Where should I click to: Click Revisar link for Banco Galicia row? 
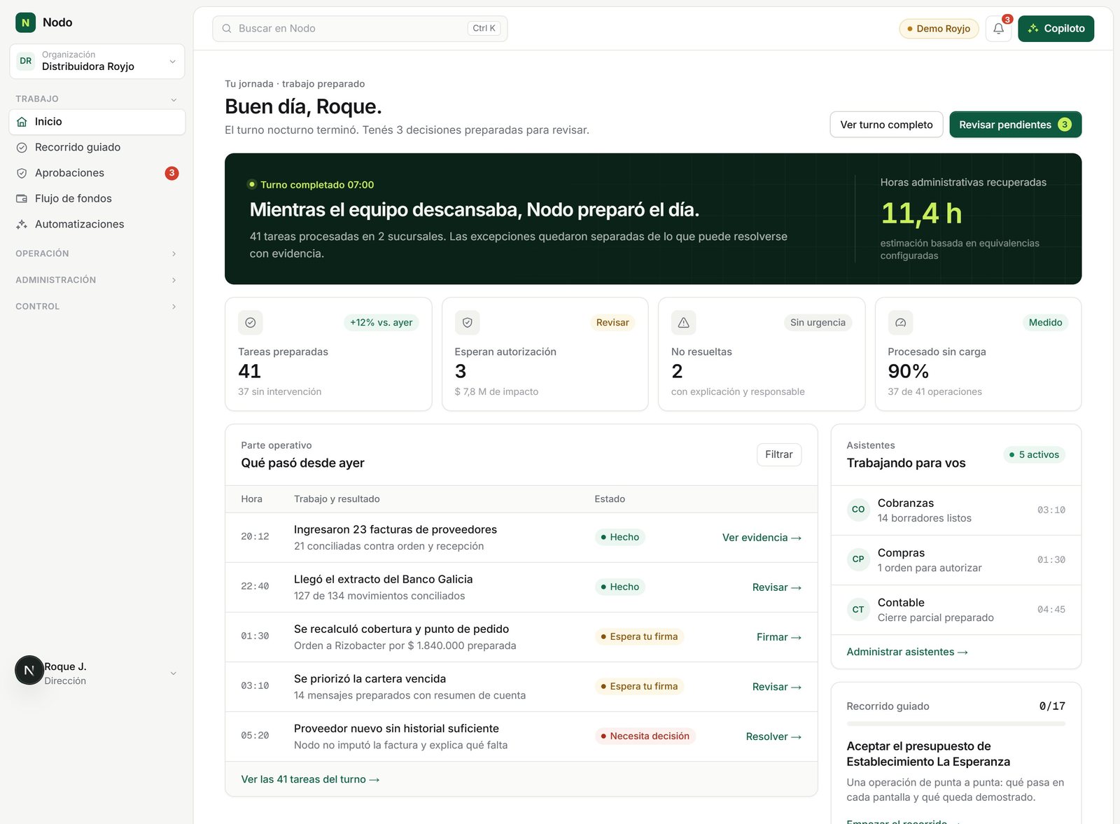click(776, 587)
